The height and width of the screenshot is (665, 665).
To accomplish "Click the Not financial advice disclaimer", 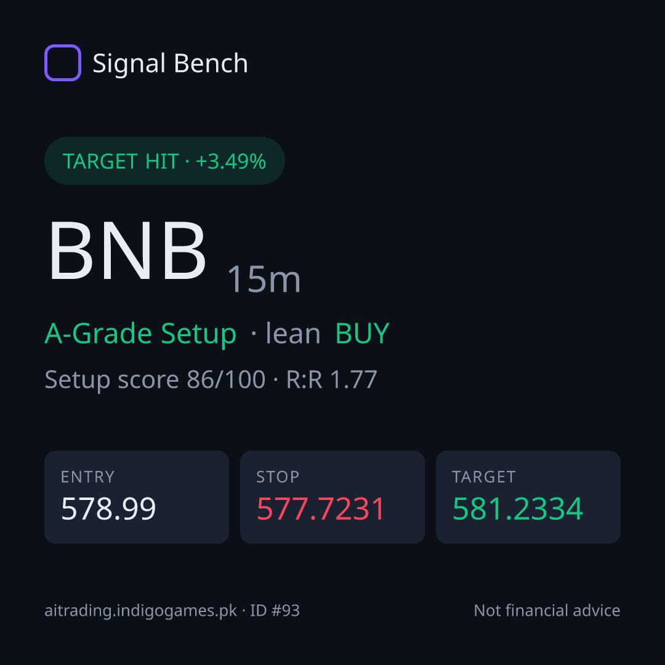I will pos(547,611).
